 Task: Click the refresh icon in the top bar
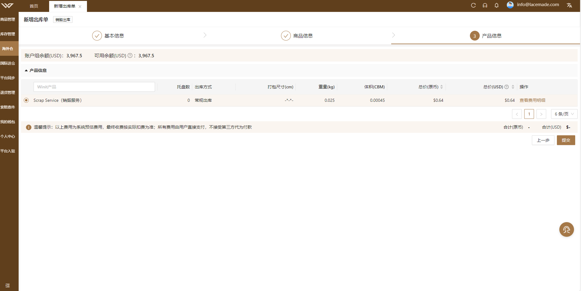(x=473, y=5)
